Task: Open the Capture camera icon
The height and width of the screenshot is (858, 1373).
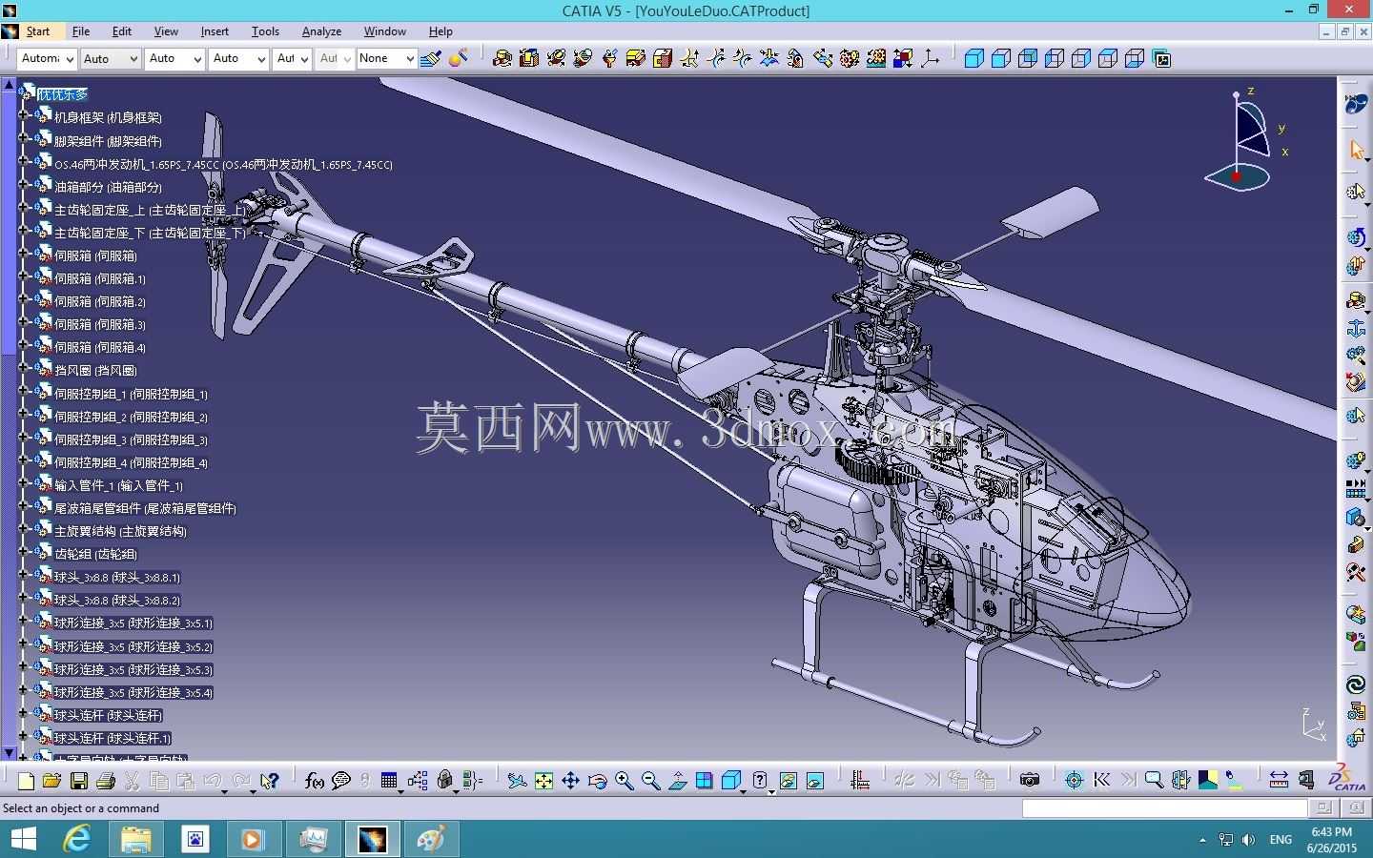Action: [1030, 781]
